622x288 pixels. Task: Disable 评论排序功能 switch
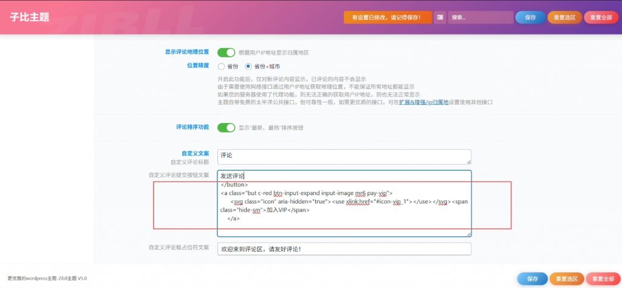coord(226,127)
